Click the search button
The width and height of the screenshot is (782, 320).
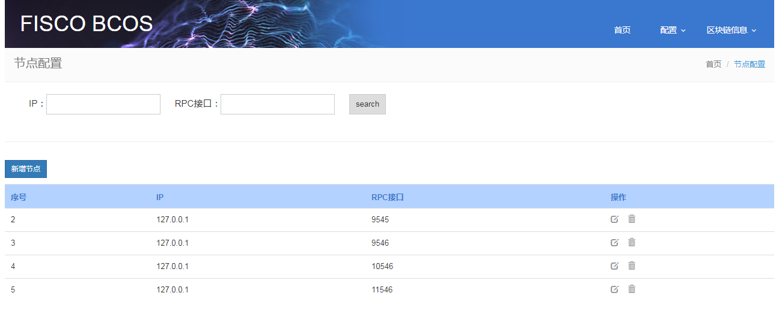(367, 104)
